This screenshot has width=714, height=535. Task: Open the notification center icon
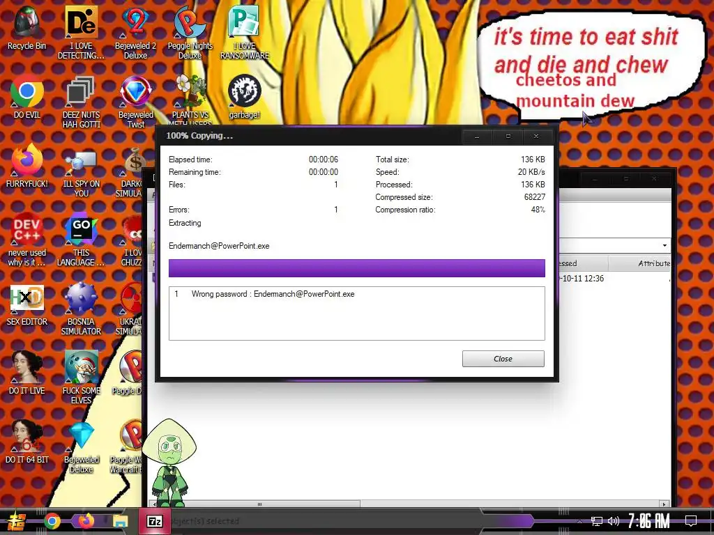(691, 521)
